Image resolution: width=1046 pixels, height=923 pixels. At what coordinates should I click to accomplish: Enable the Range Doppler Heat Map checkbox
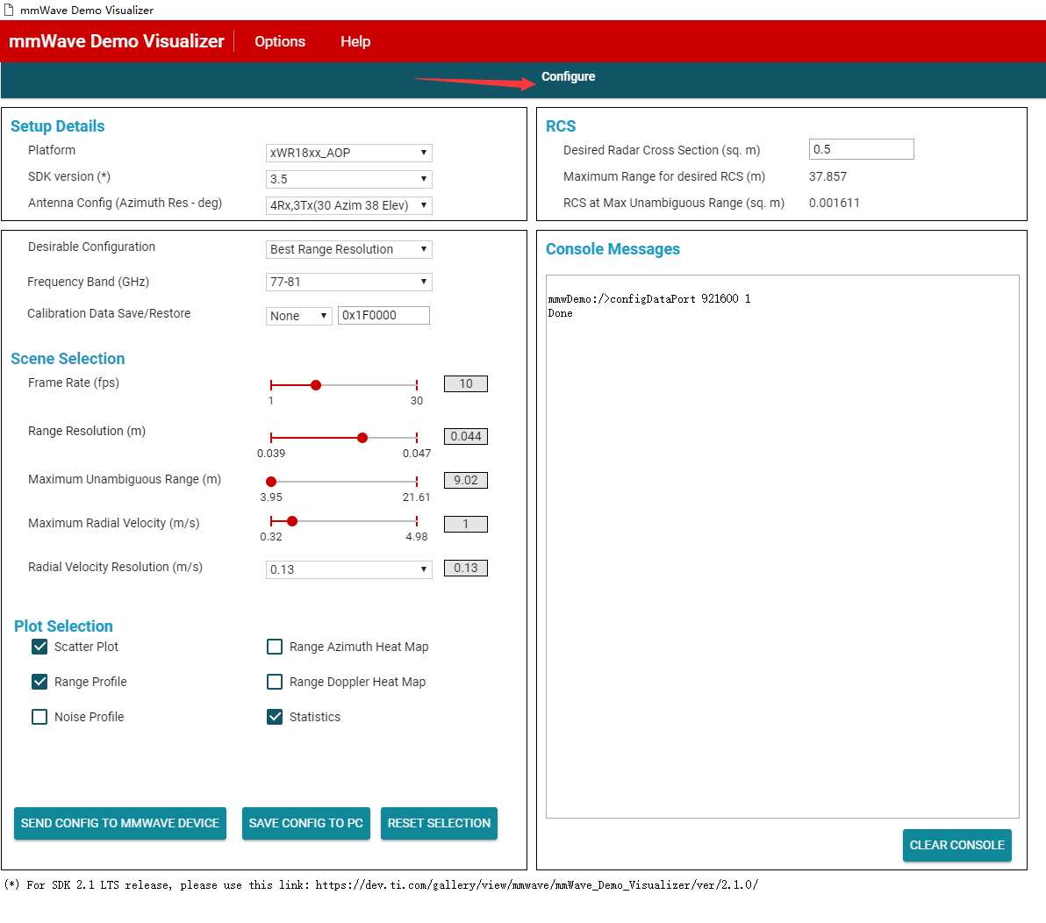coord(274,682)
